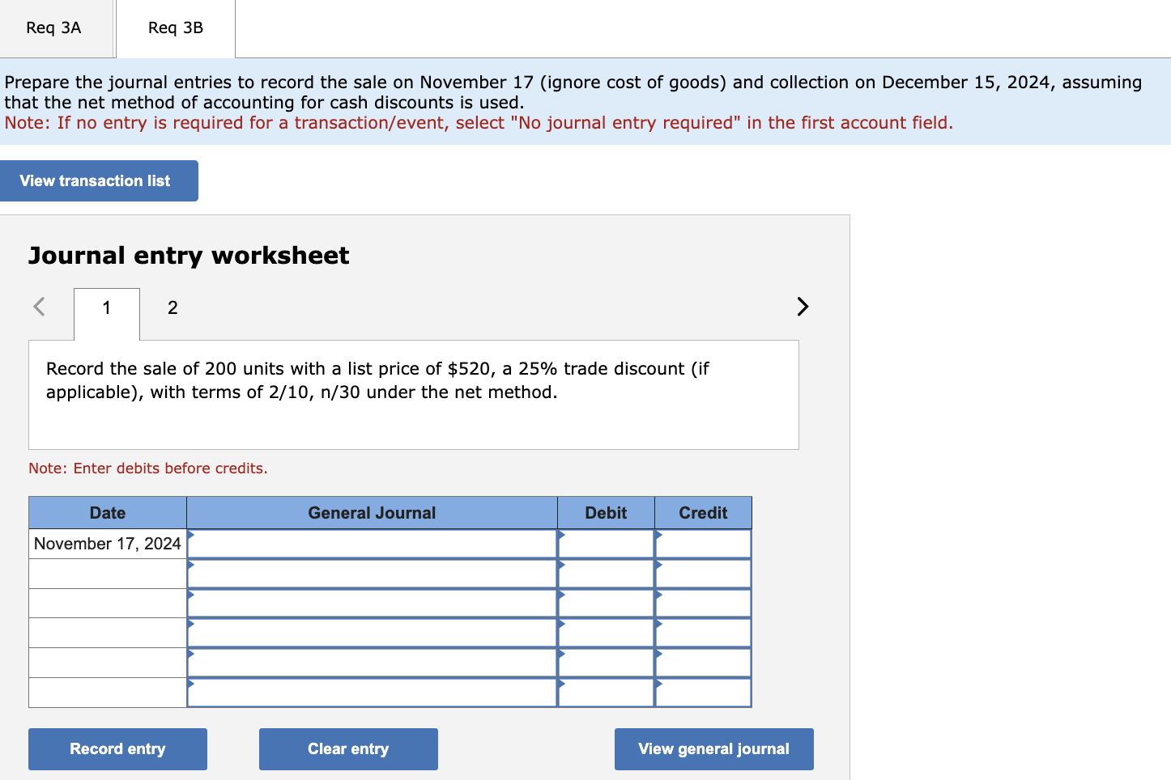This screenshot has height=780, width=1171.
Task: Switch to the Req 3A tab
Action: 52,28
